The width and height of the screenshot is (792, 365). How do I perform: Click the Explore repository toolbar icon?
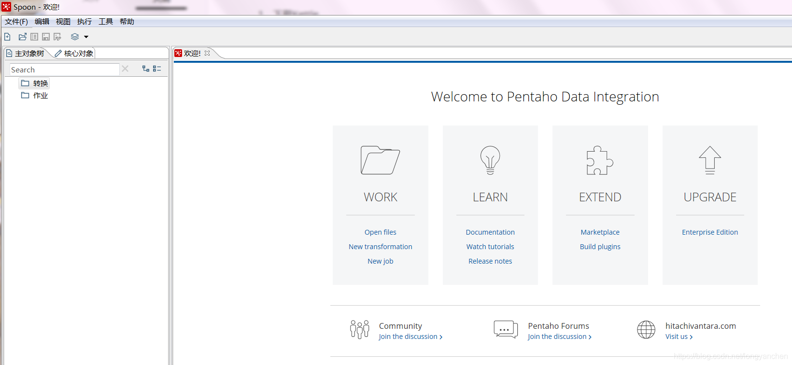point(34,37)
